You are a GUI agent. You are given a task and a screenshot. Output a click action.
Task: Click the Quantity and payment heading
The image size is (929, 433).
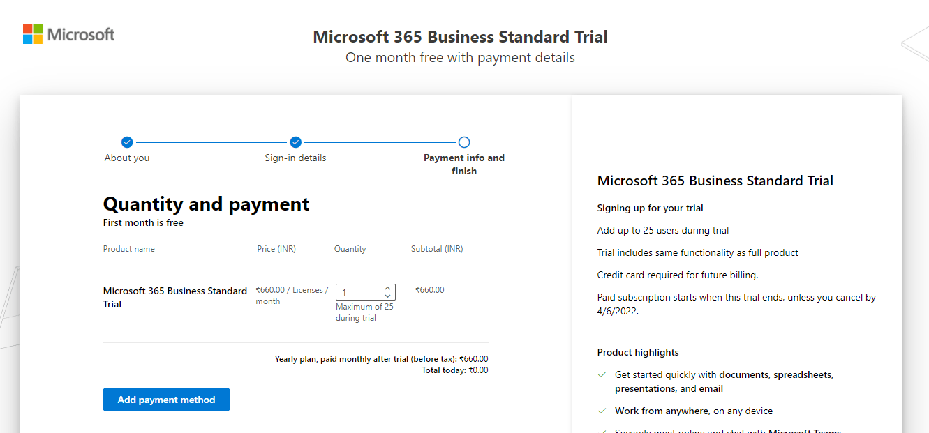coord(207,204)
